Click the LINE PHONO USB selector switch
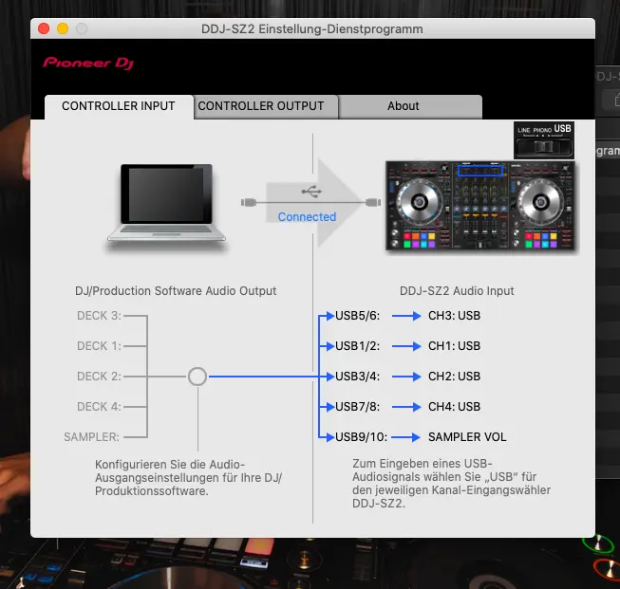The width and height of the screenshot is (620, 589). 544,138
